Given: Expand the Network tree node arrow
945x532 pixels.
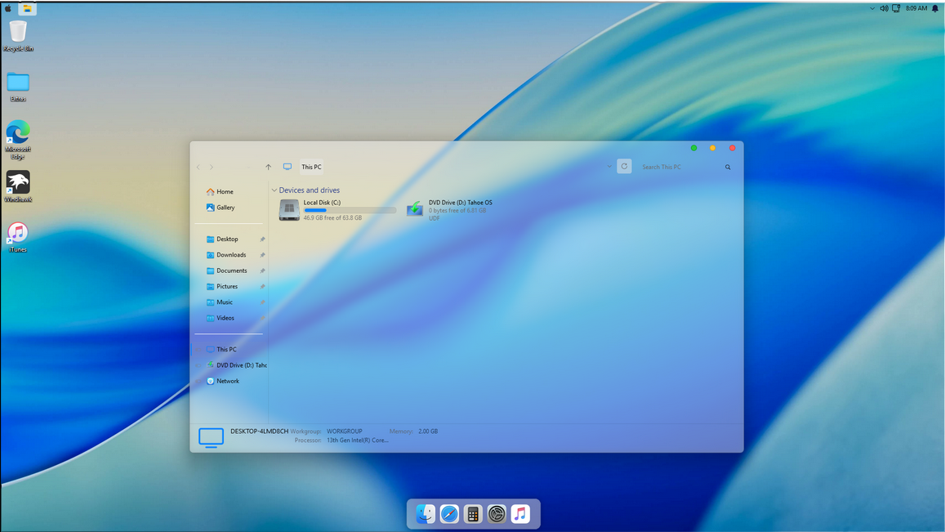Looking at the screenshot, I should coord(199,382).
